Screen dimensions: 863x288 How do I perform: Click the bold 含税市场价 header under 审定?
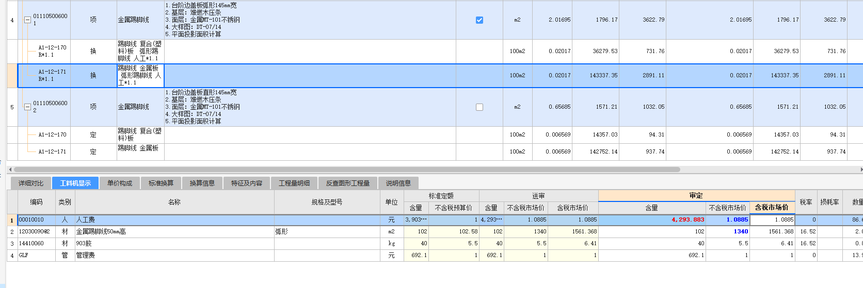[x=772, y=208]
